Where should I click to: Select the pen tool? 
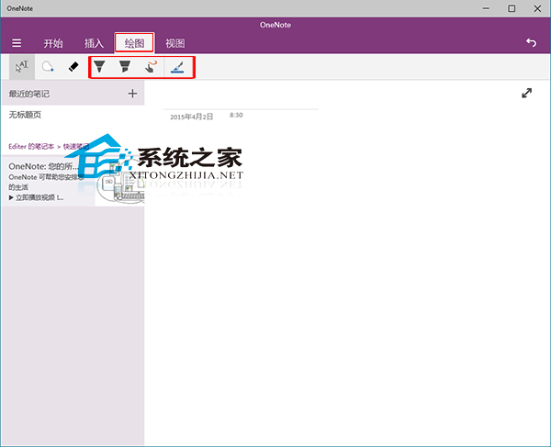point(99,66)
